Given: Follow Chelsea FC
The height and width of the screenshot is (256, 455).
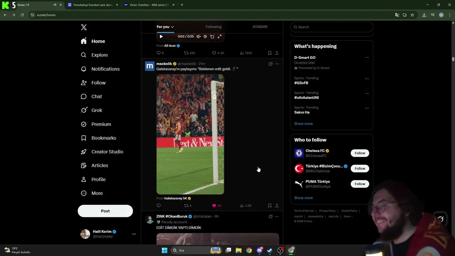Looking at the screenshot, I should click(360, 153).
